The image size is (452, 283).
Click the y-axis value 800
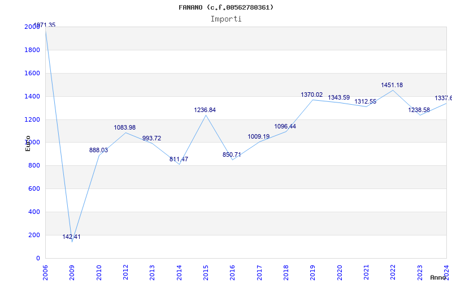[34, 165]
